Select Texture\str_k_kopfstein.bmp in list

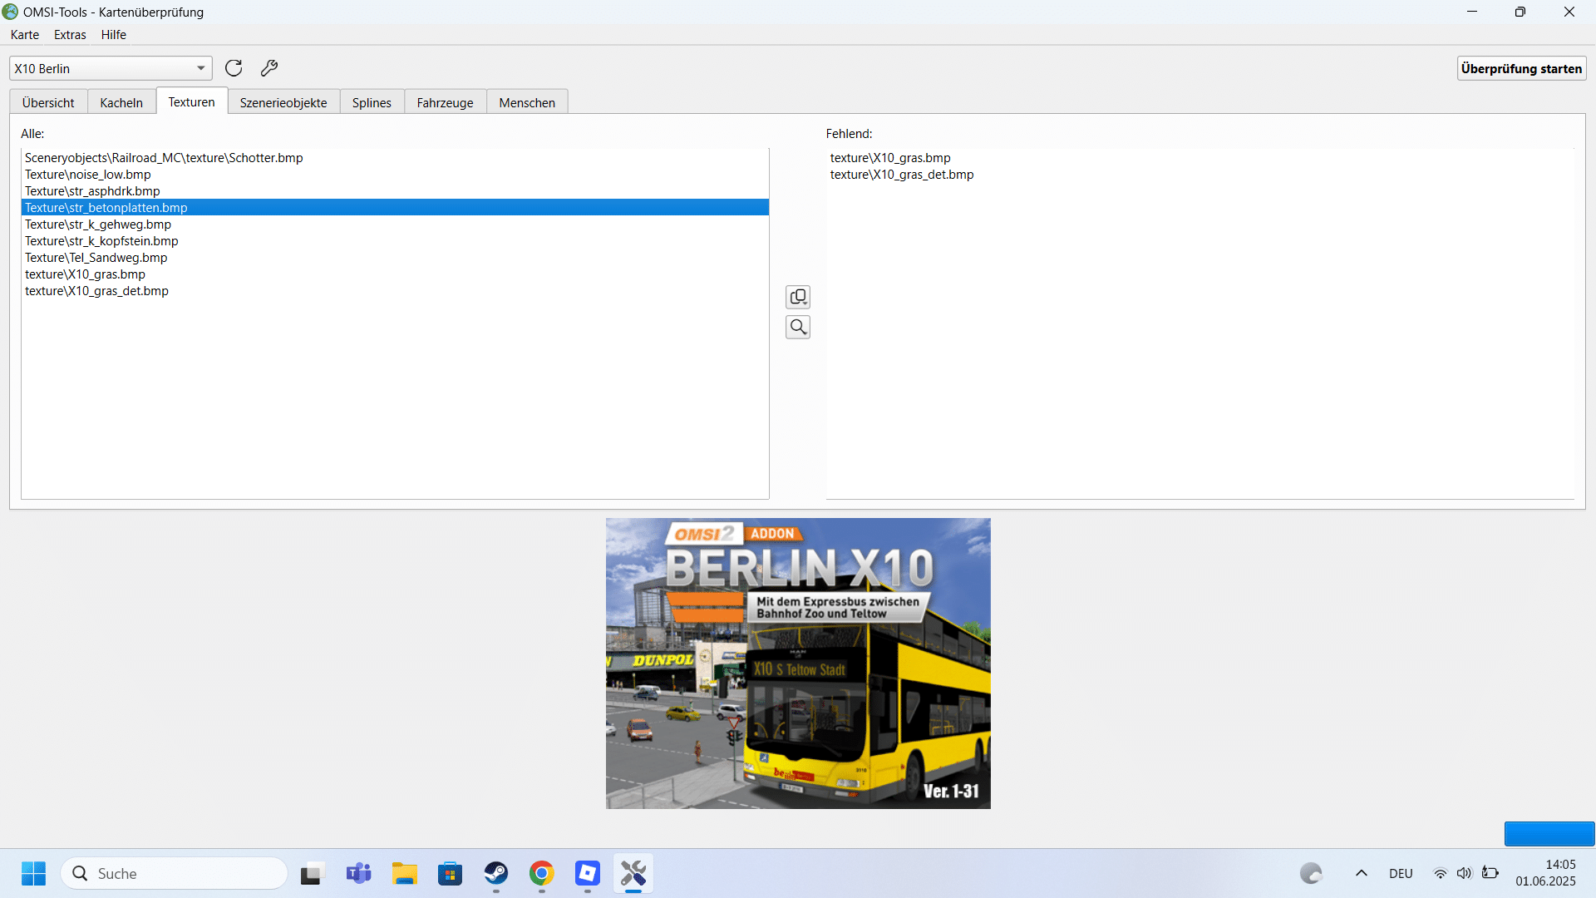point(101,241)
